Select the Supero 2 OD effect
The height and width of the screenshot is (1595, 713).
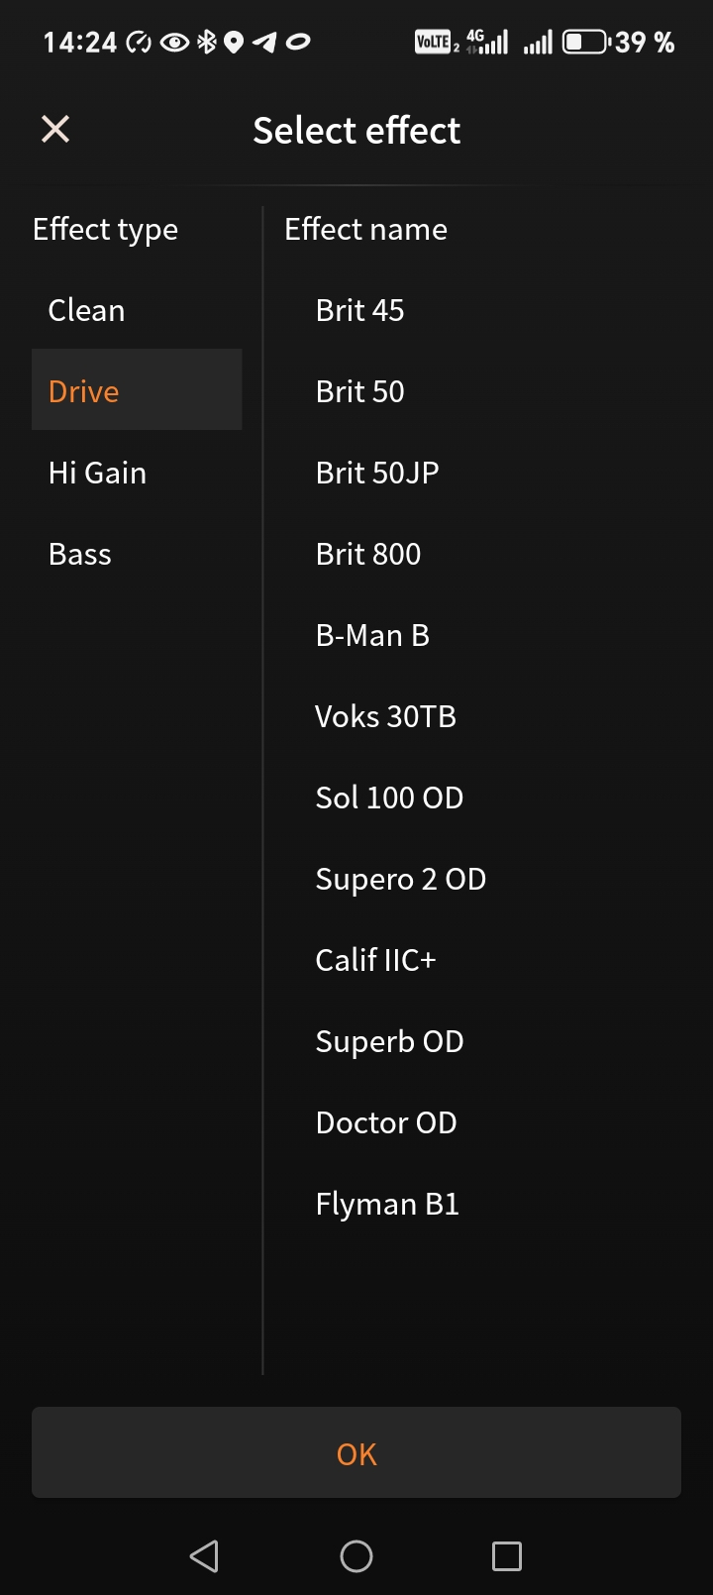pyautogui.click(x=400, y=879)
